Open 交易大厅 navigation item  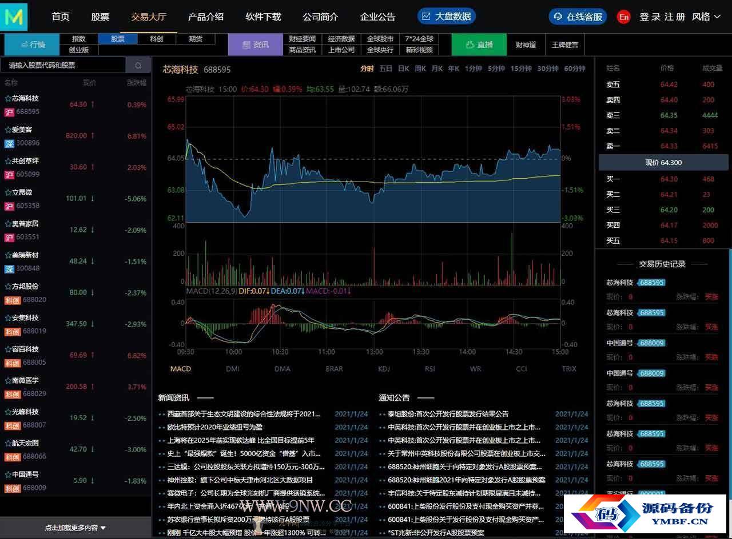coord(149,17)
